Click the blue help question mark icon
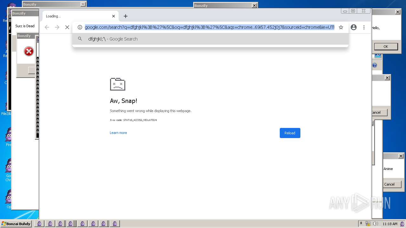 coord(375,65)
